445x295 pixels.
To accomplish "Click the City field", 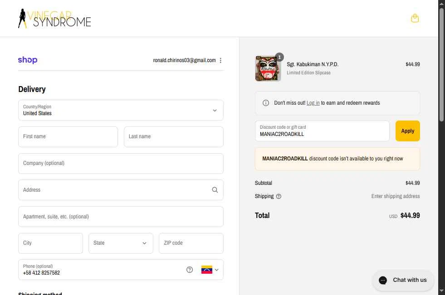I will (x=50, y=243).
